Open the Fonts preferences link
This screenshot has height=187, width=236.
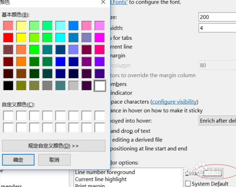pos(119,2)
